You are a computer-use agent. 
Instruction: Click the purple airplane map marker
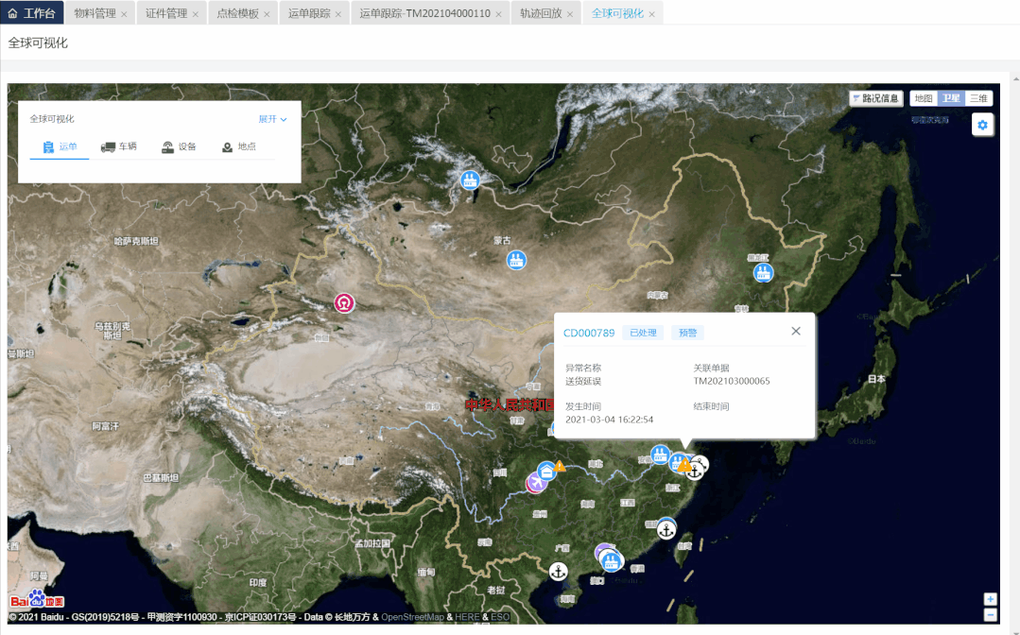(x=536, y=483)
